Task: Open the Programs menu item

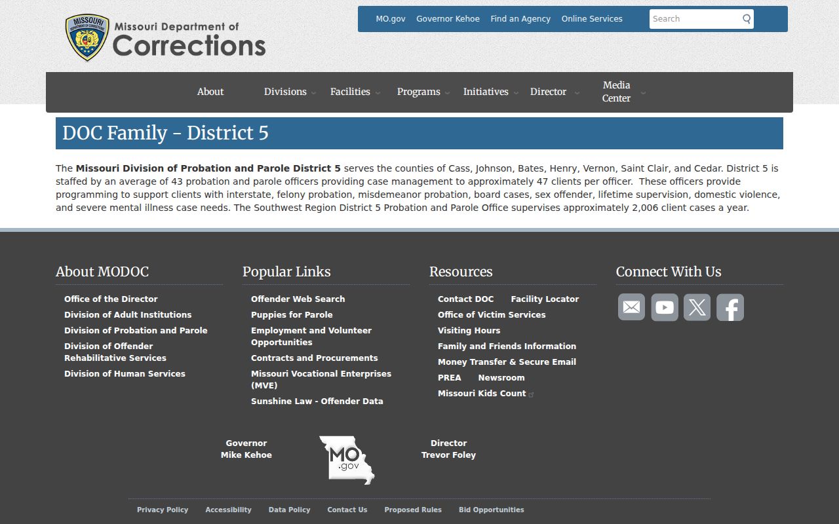Action: pyautogui.click(x=418, y=92)
